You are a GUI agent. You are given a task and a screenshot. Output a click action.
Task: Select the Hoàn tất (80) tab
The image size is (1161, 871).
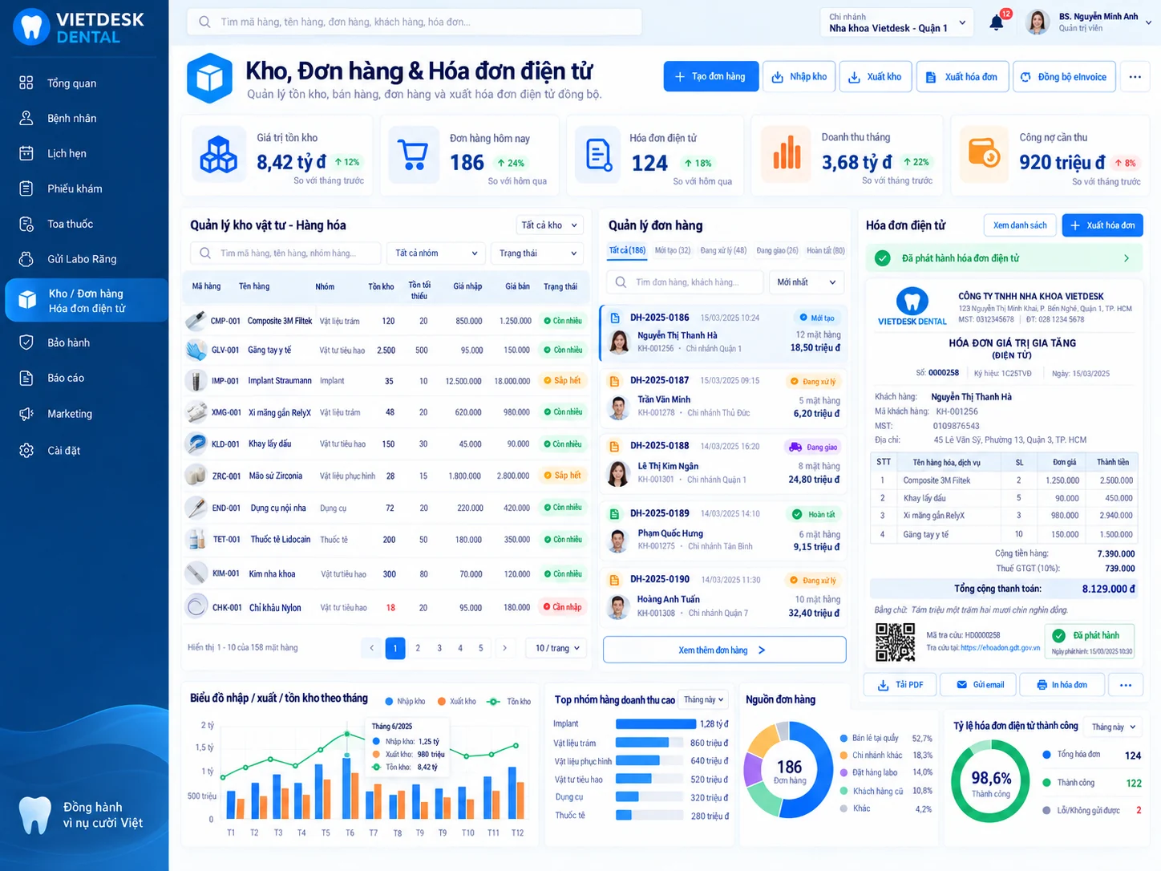pyautogui.click(x=826, y=250)
